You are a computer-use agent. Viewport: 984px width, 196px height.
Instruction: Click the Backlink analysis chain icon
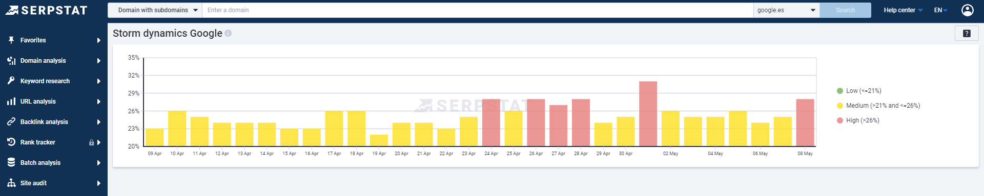tap(11, 121)
